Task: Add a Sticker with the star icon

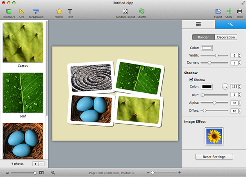Action: 59,11
